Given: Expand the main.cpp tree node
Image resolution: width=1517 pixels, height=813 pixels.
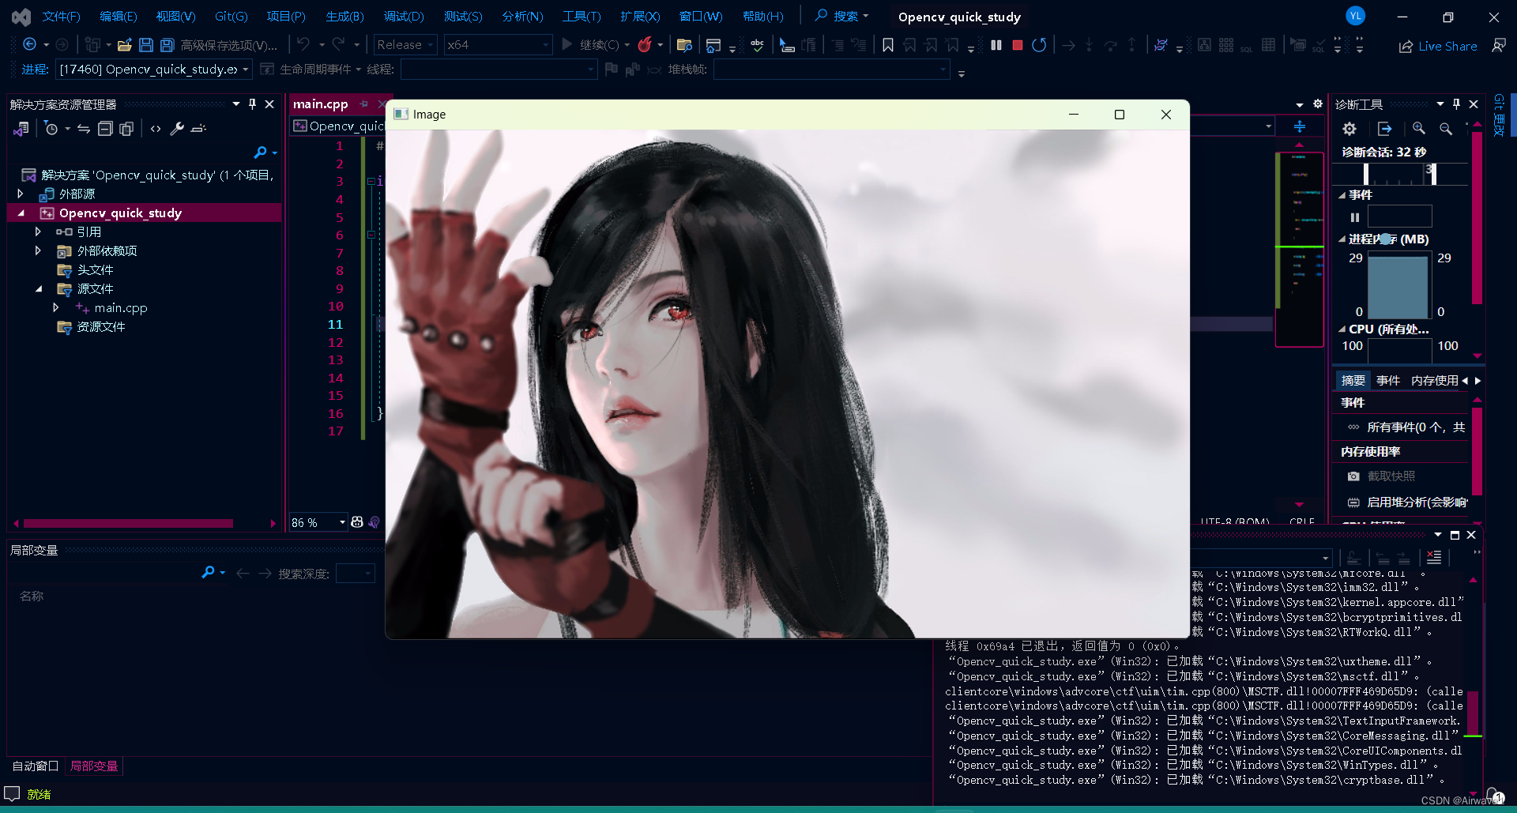Looking at the screenshot, I should [x=55, y=307].
